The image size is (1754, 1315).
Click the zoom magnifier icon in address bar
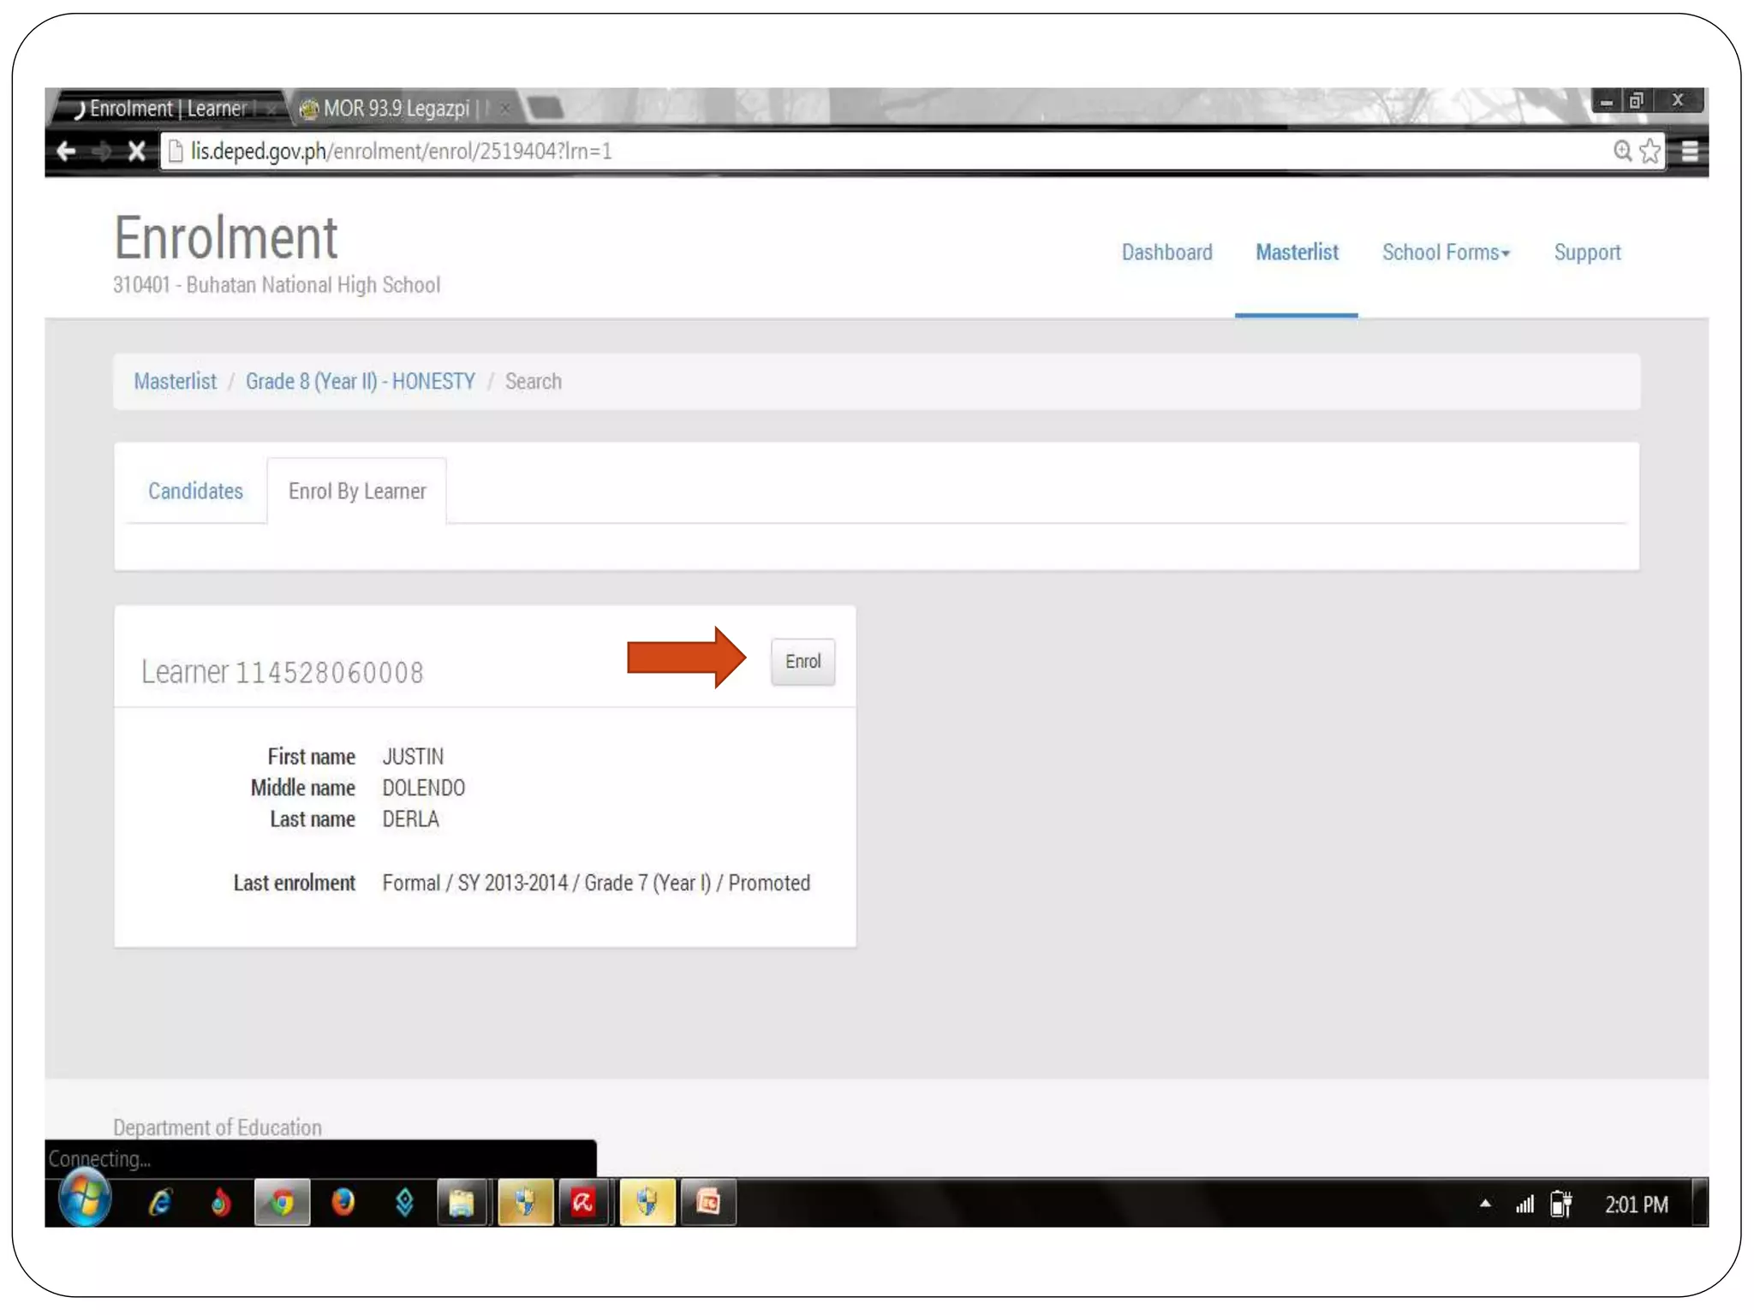tap(1622, 152)
